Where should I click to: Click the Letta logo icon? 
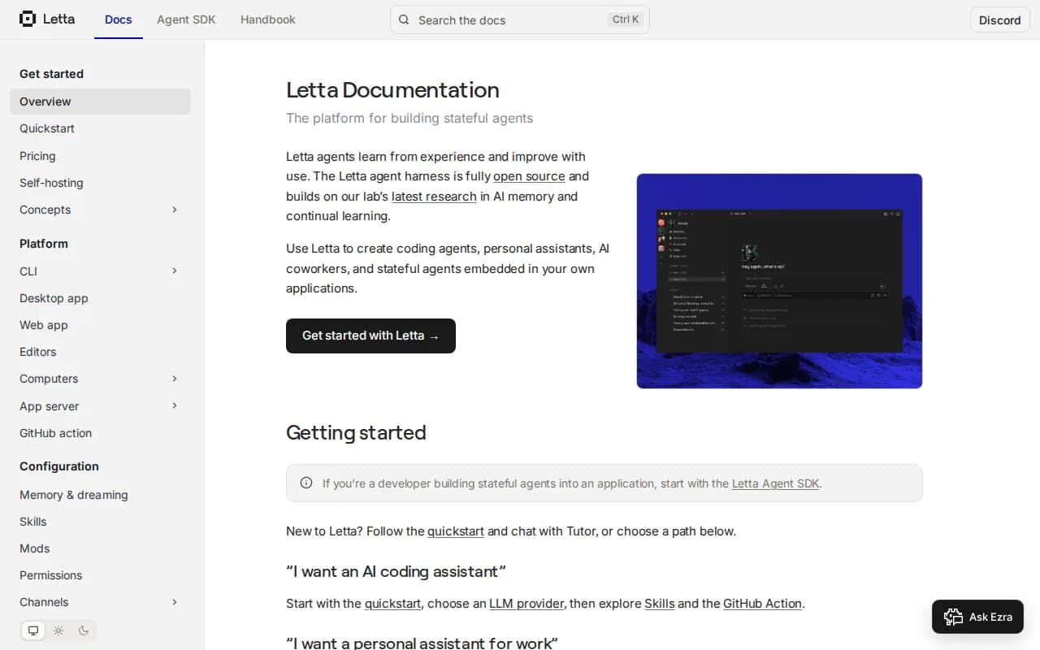28,19
